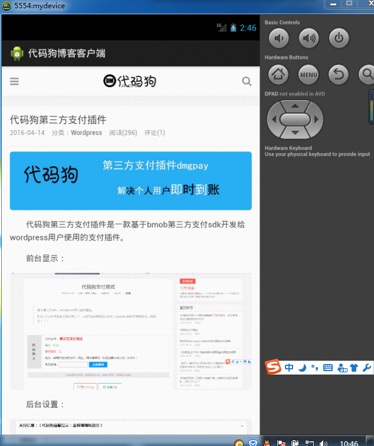The image size is (374, 446).
Task: Click the system volume speaker tray icon
Action: tap(323, 443)
